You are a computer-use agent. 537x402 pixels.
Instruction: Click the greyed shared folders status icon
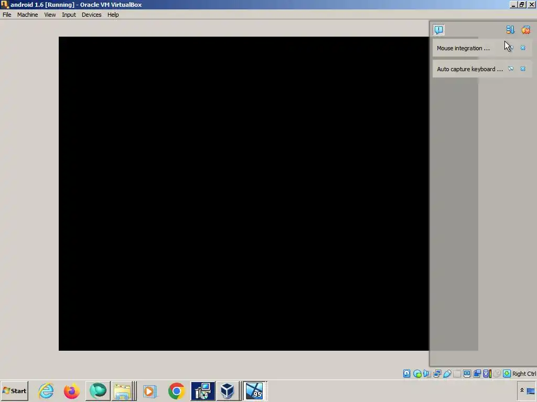click(457, 374)
